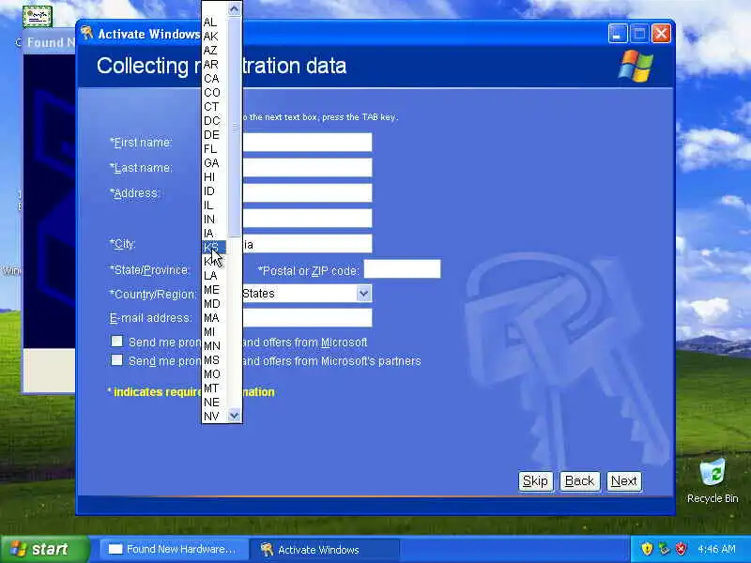Click the state list scroll-down arrow
751x563 pixels.
234,416
